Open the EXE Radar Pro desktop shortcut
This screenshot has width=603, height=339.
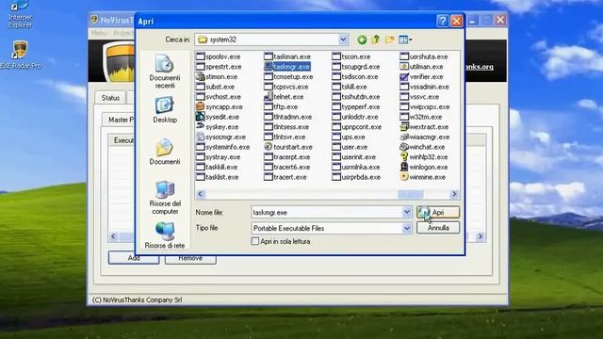(x=20, y=55)
